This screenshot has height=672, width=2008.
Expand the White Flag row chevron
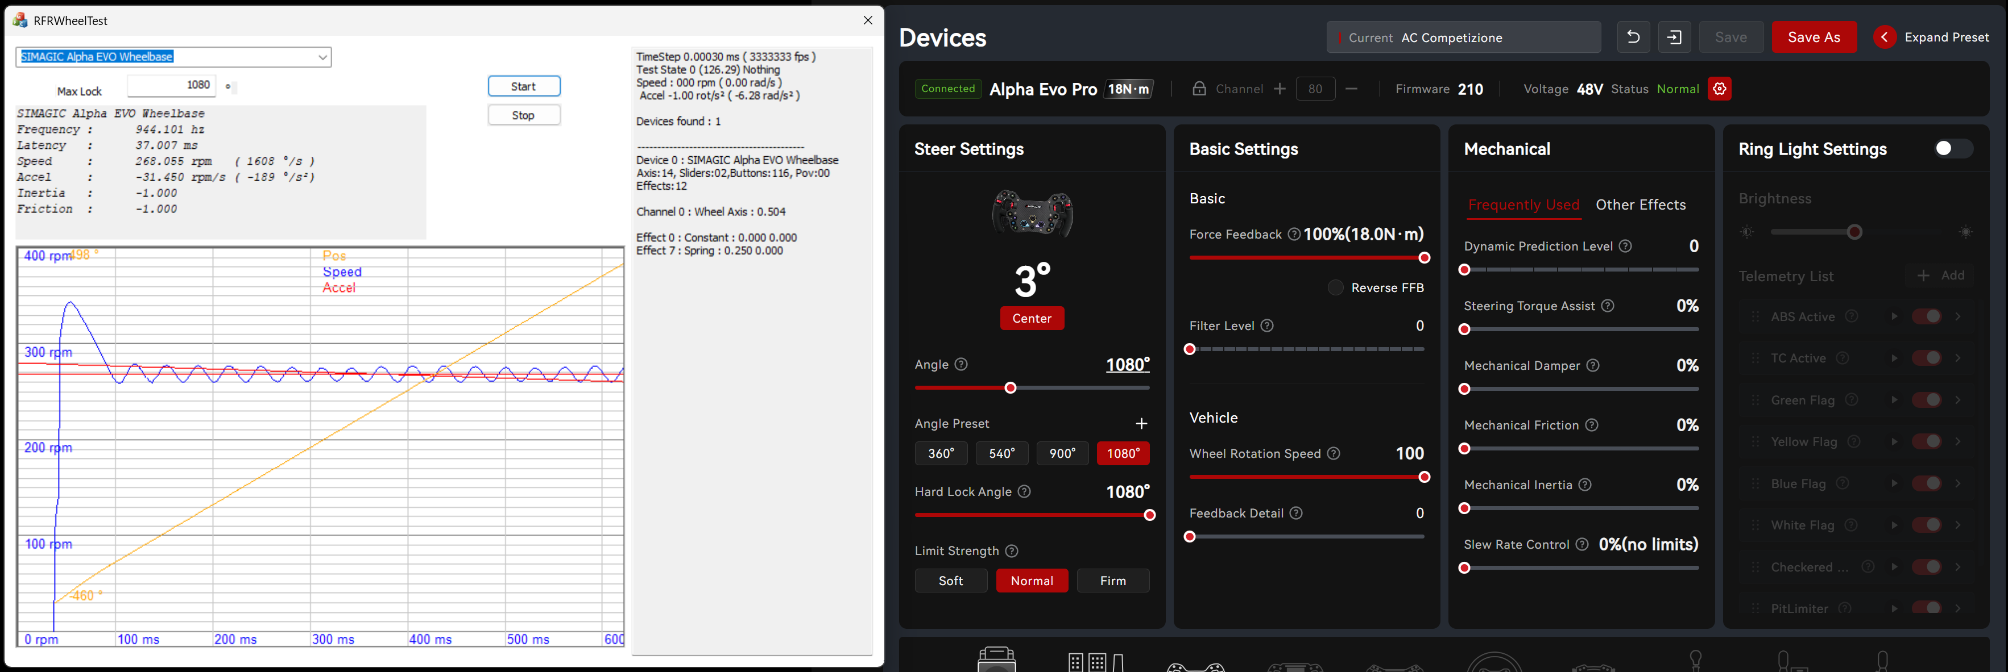(x=1957, y=525)
